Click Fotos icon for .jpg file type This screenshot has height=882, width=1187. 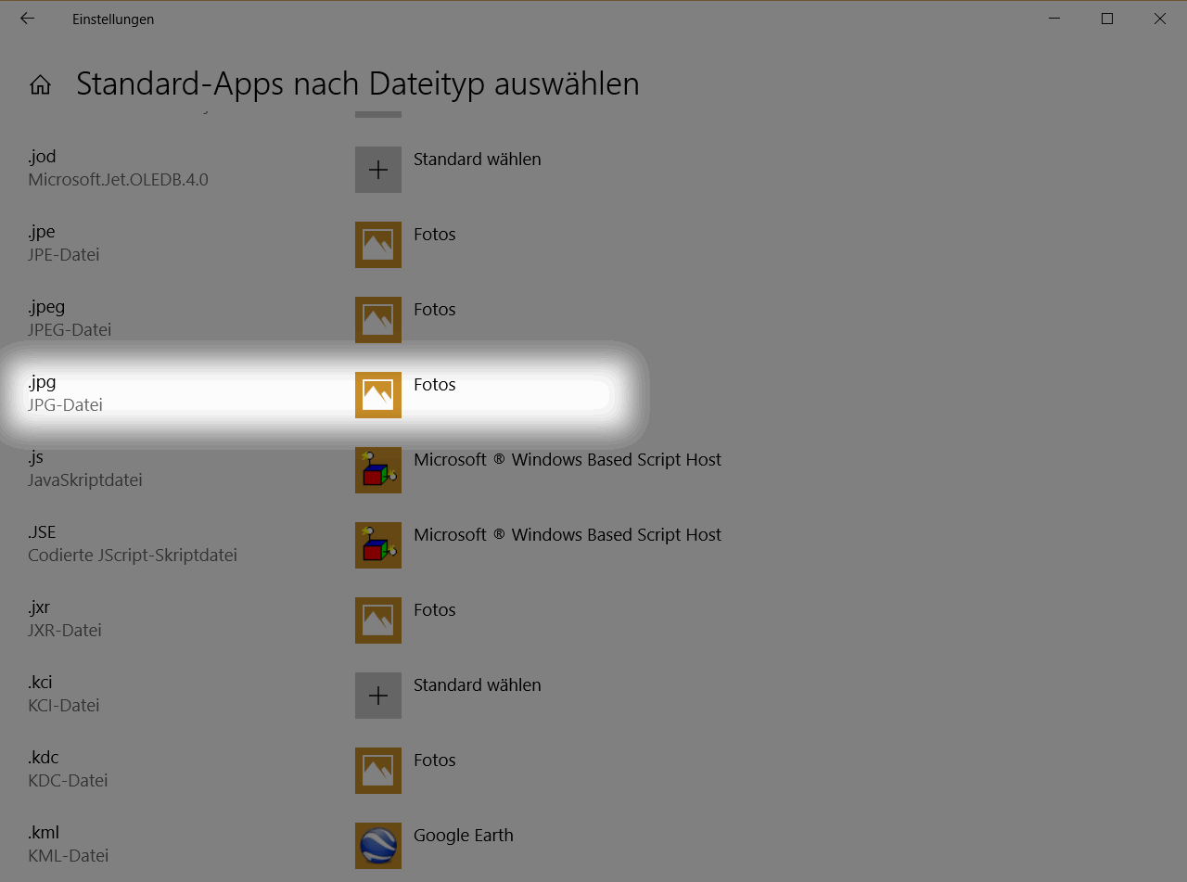(x=378, y=395)
